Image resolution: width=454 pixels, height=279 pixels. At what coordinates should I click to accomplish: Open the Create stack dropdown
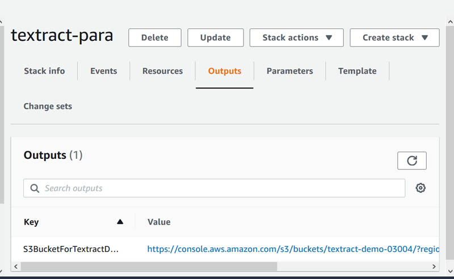pos(394,37)
